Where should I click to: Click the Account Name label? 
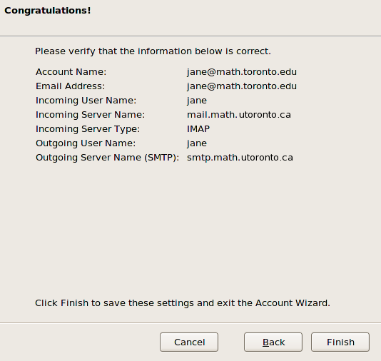click(x=71, y=72)
